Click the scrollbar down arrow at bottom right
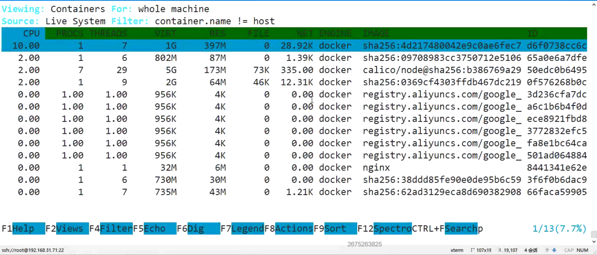This screenshot has width=597, height=255. [594, 241]
